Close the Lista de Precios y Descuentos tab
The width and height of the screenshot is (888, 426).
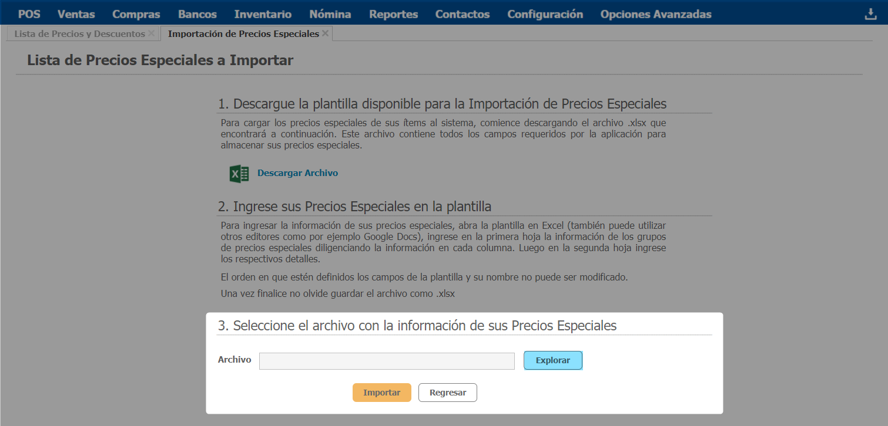(x=152, y=33)
